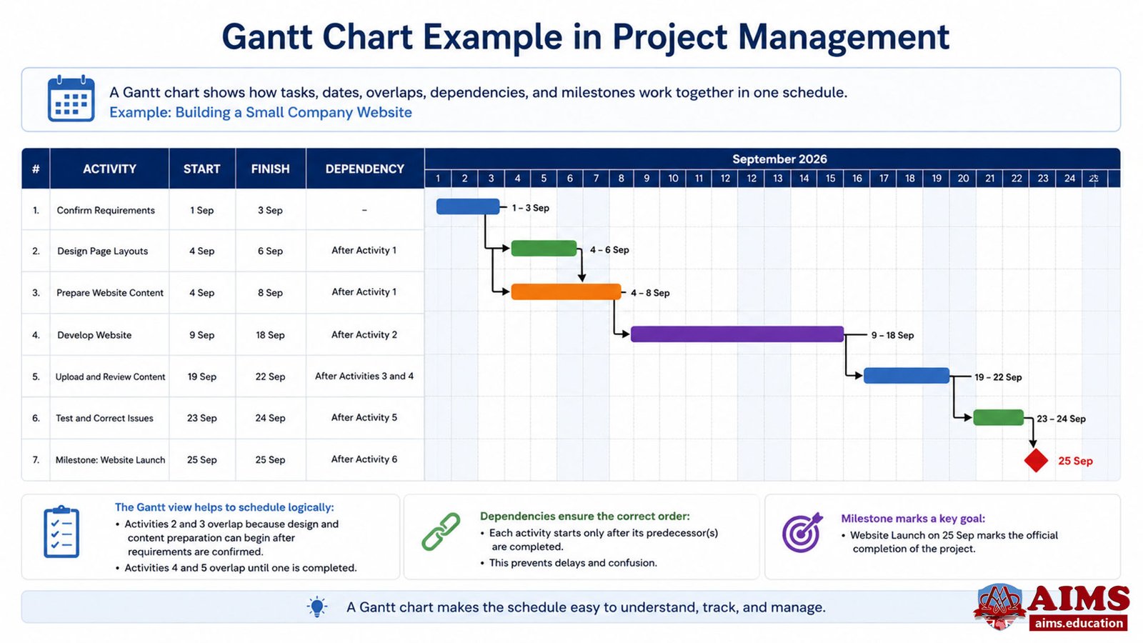Image resolution: width=1143 pixels, height=643 pixels.
Task: Click the '1 – 3 Sep' bar label
Action: [x=531, y=208]
